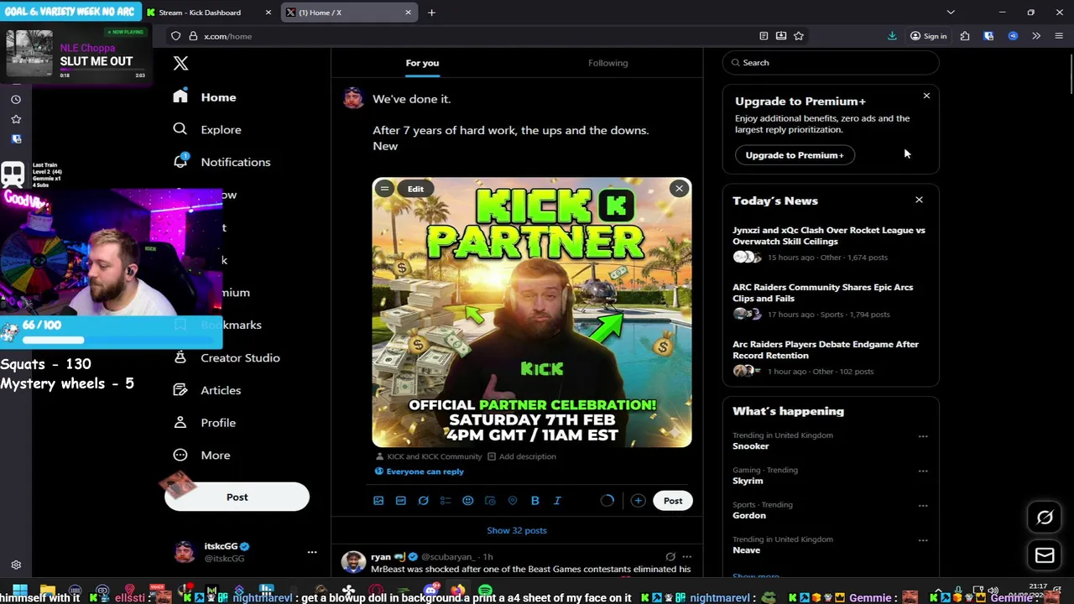Open the Kick Partner image thumbnail
This screenshot has width=1074, height=604.
[532, 312]
